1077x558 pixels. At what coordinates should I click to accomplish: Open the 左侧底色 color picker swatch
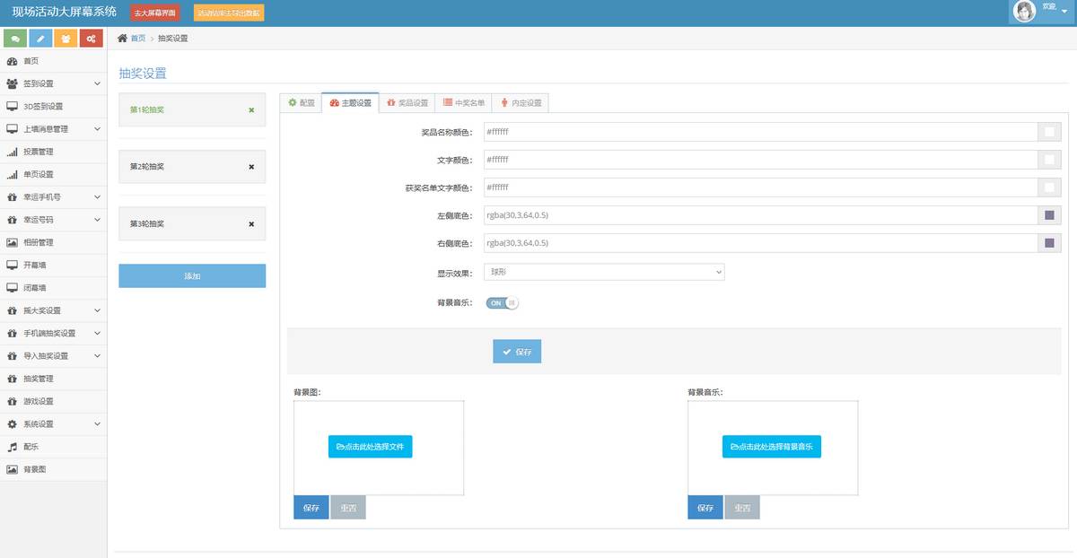1047,214
